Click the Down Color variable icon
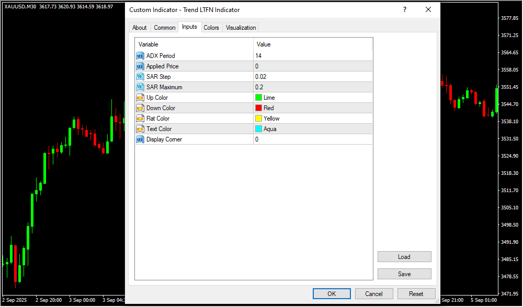The width and height of the screenshot is (523, 307). coord(140,108)
